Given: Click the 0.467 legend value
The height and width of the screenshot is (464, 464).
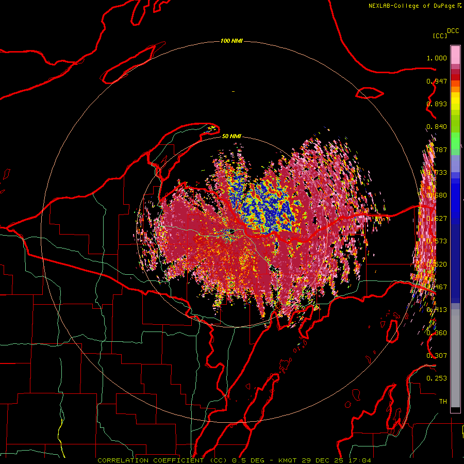Looking at the screenshot, I should [x=437, y=287].
